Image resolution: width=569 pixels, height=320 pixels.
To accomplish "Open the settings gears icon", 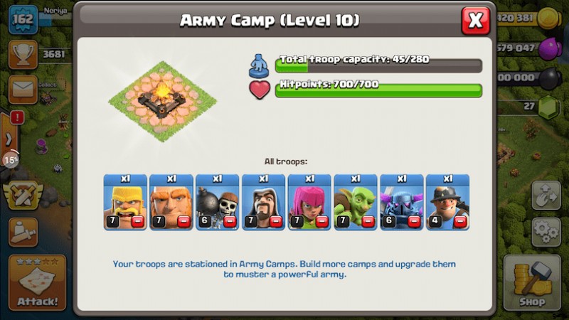I will [x=546, y=232].
